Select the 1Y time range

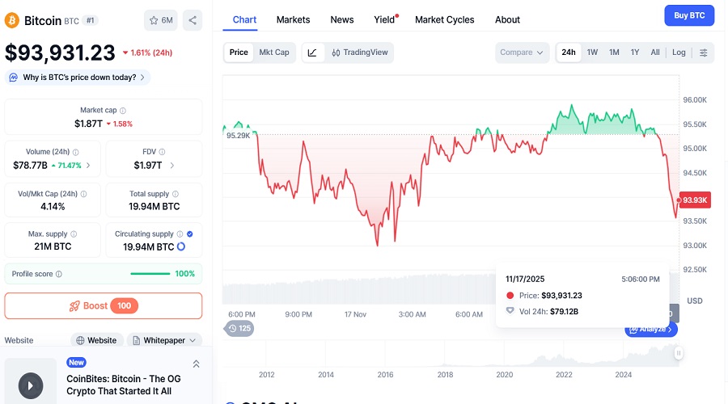tap(635, 53)
